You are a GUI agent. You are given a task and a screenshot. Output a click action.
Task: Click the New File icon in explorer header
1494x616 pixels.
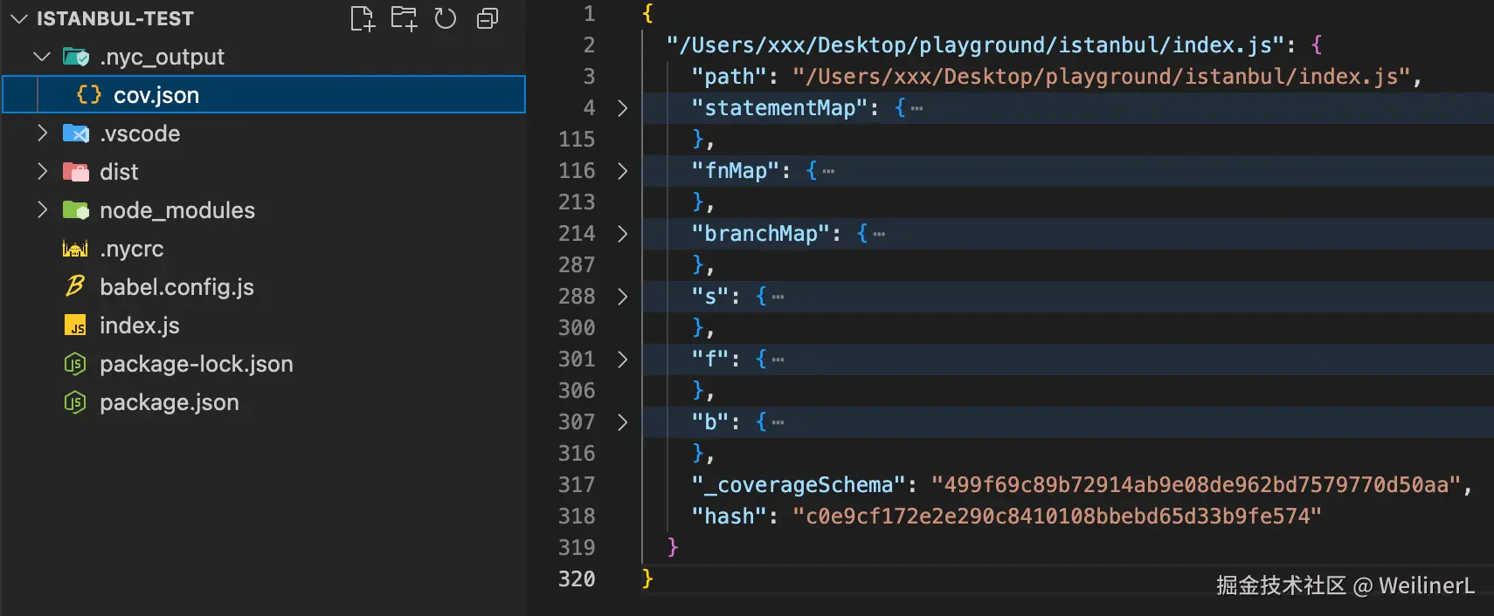(362, 18)
